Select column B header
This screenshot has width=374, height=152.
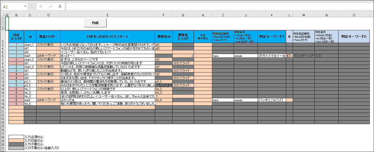click(16, 15)
